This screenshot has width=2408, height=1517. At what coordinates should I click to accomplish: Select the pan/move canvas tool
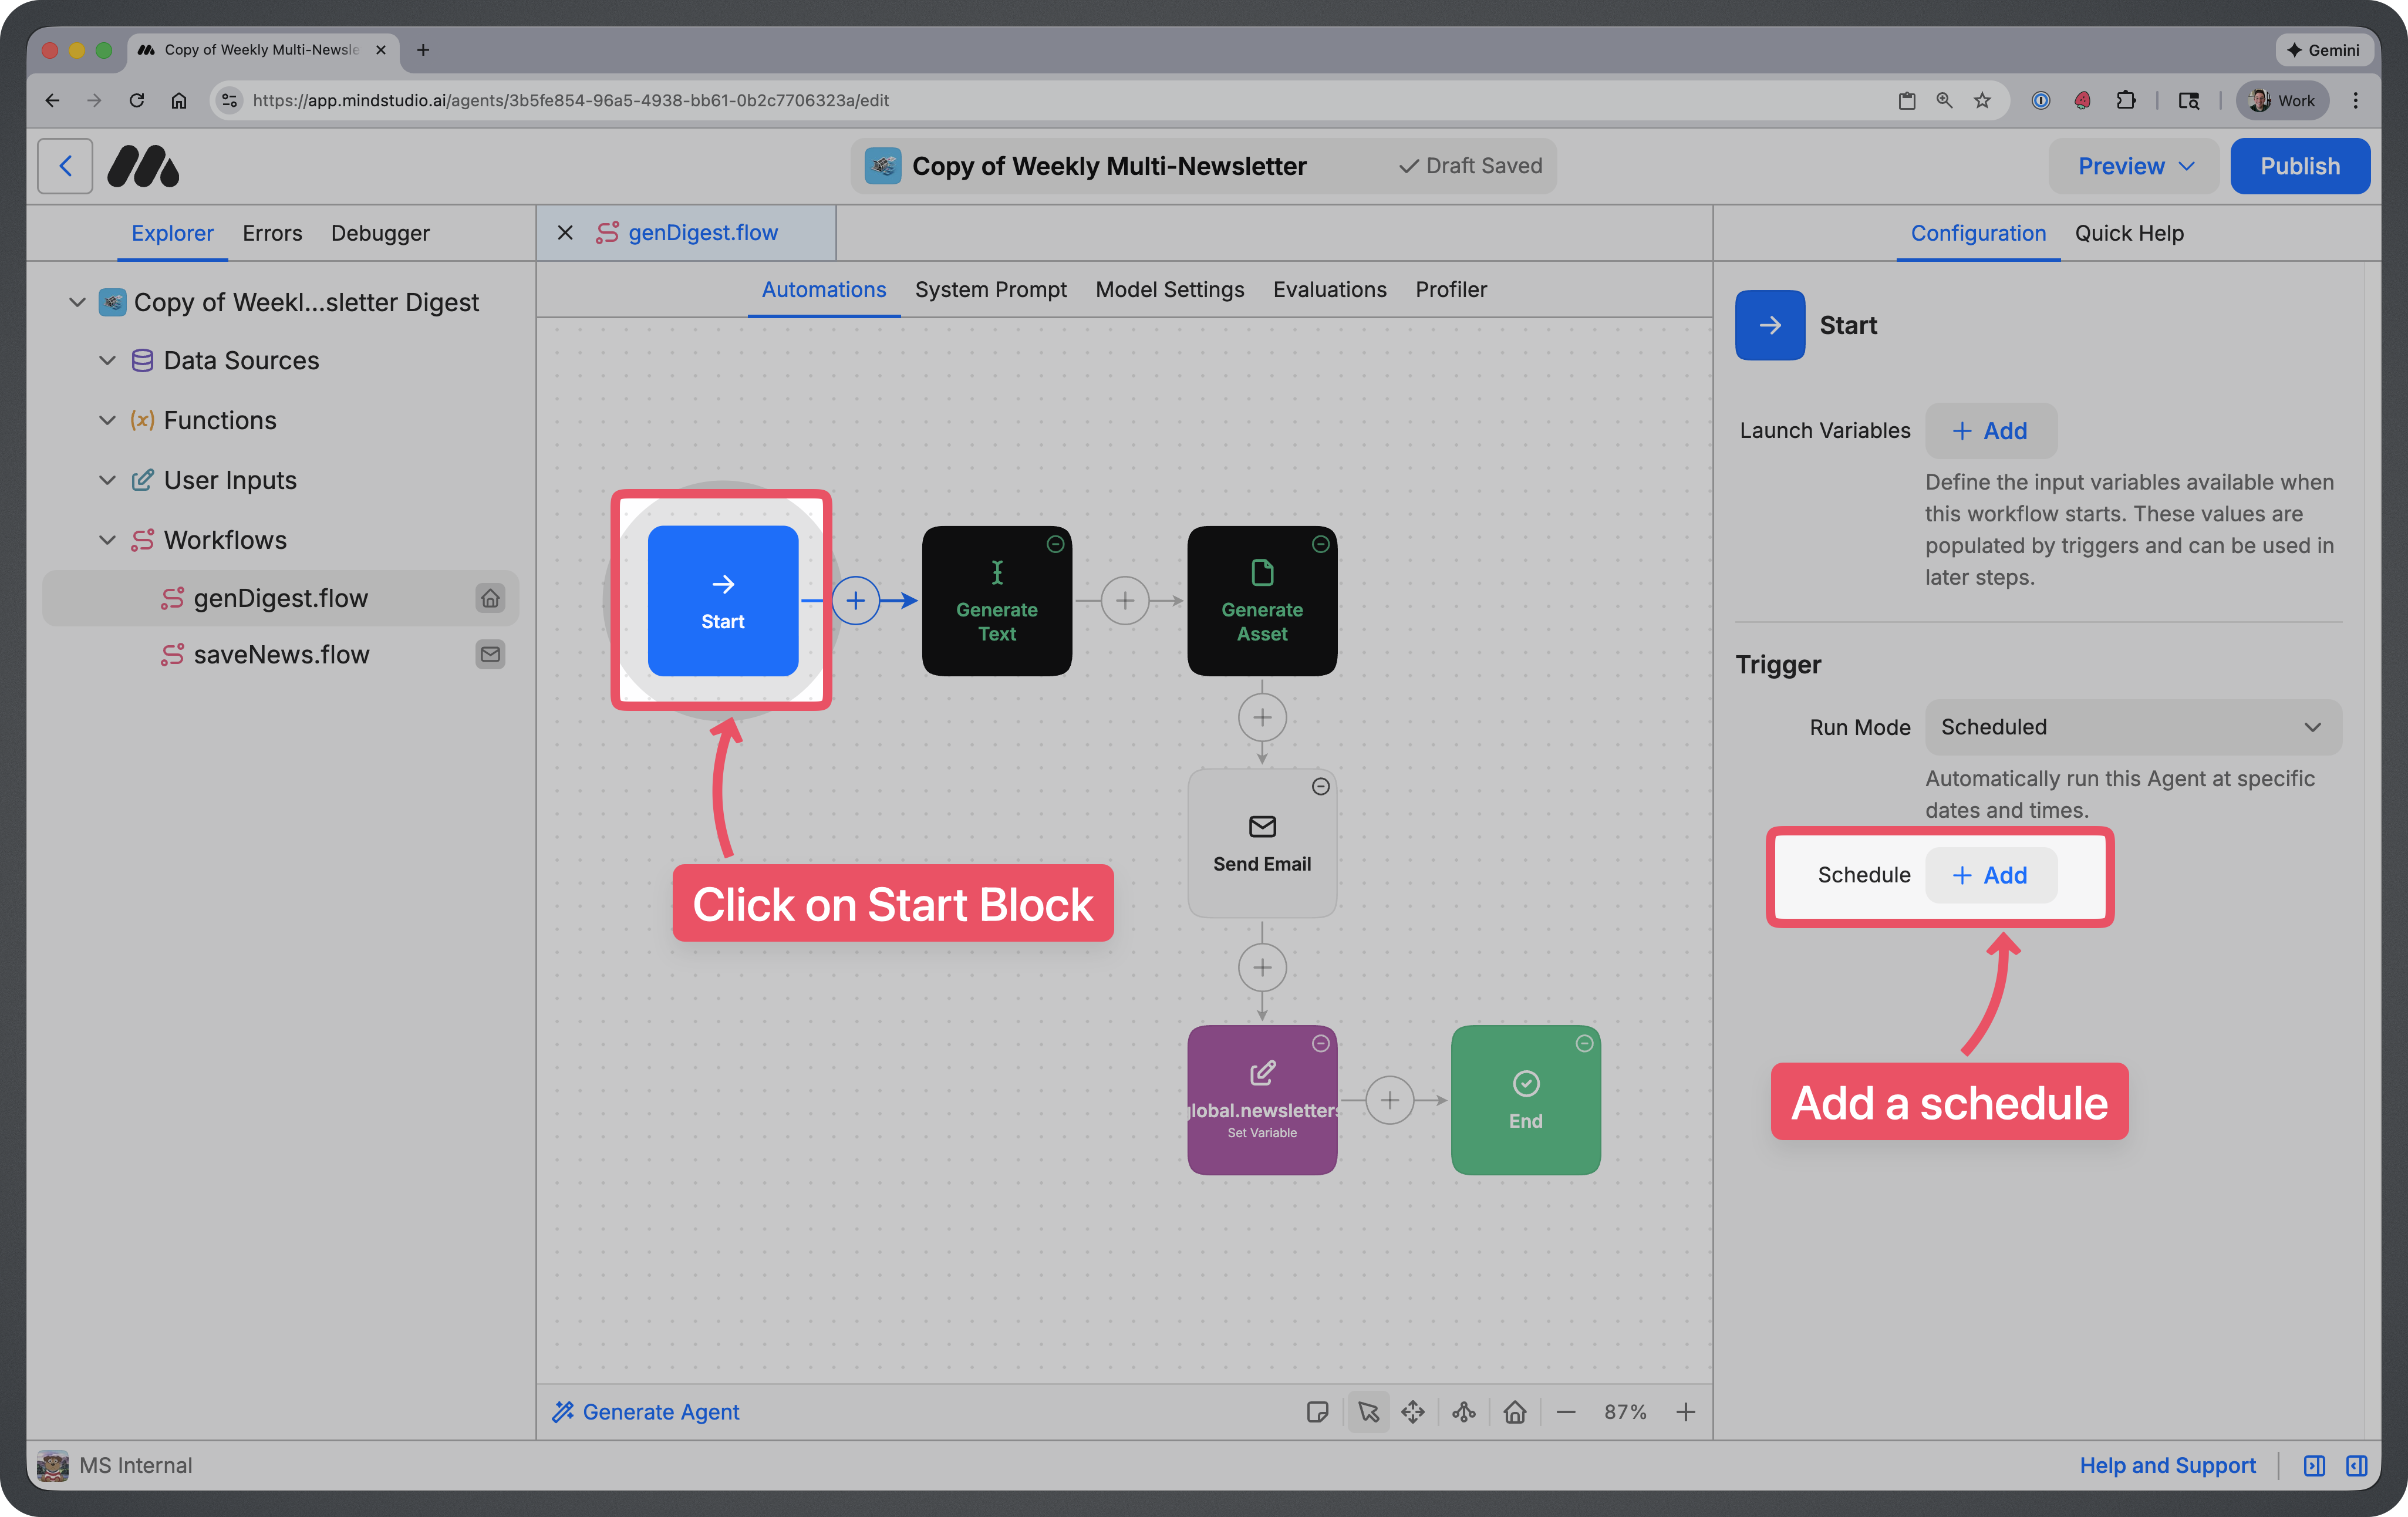click(x=1412, y=1412)
